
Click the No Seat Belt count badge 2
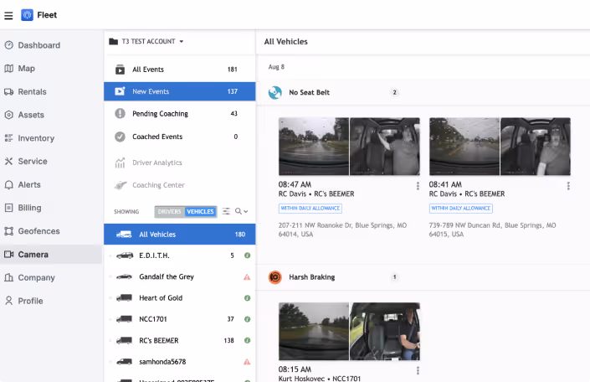tap(394, 92)
